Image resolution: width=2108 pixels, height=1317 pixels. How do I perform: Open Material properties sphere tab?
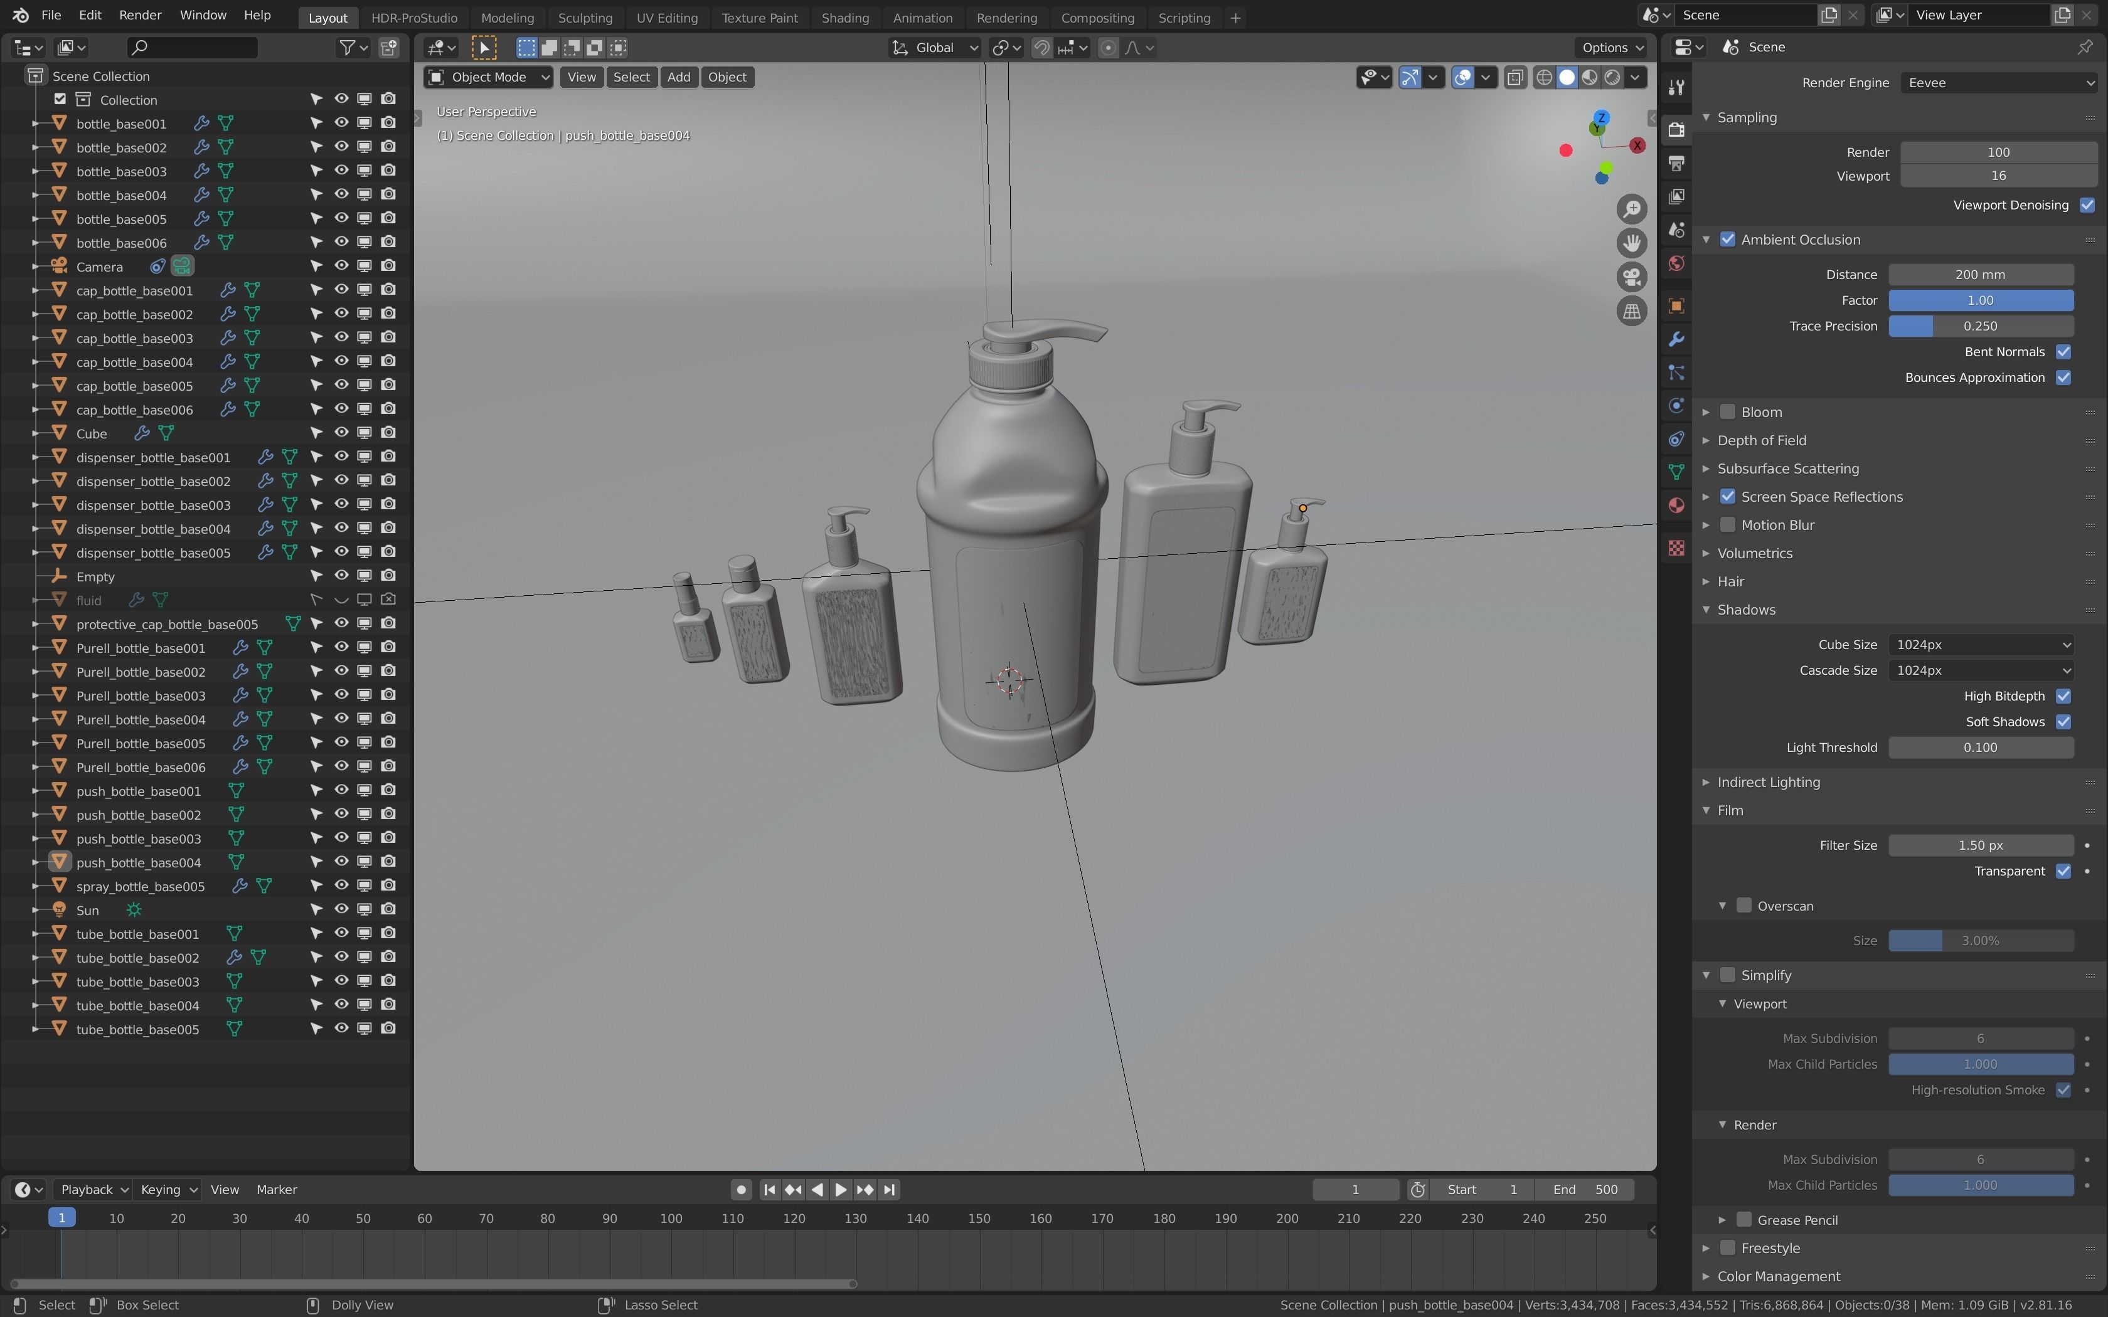pyautogui.click(x=1676, y=506)
